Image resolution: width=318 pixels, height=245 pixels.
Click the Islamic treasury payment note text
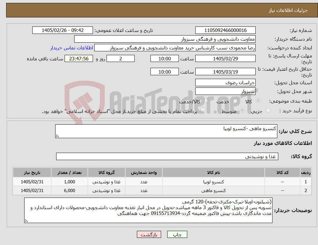tap(119, 112)
